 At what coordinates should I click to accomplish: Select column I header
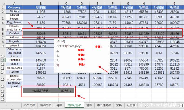(x=159, y=3)
